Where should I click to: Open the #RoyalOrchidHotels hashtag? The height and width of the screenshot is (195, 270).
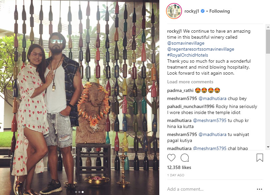(x=188, y=55)
